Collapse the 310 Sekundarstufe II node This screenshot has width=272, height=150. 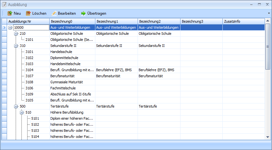pos(16,46)
